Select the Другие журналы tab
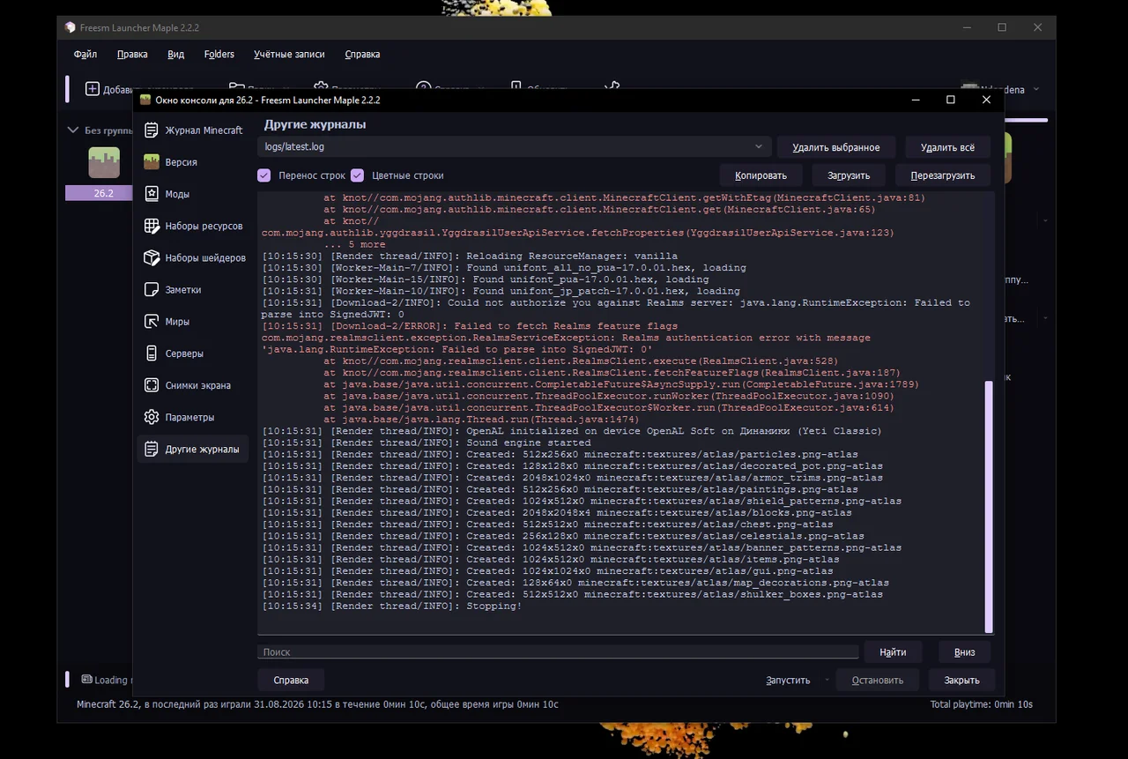 192,449
